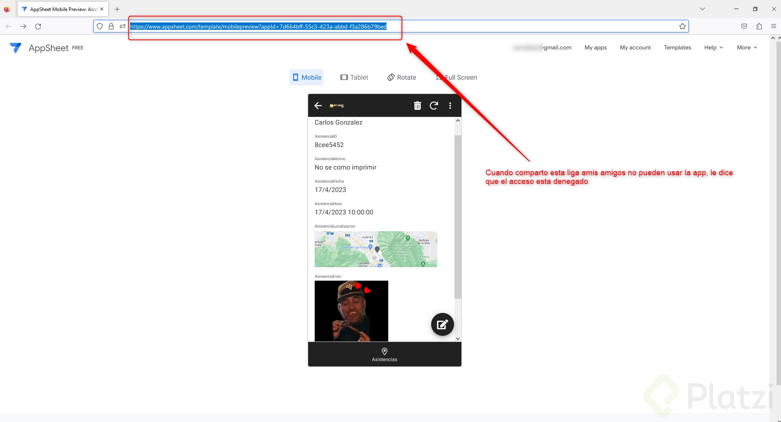This screenshot has width=781, height=422.
Task: Go forward with browser forward arrow
Action: (23, 27)
